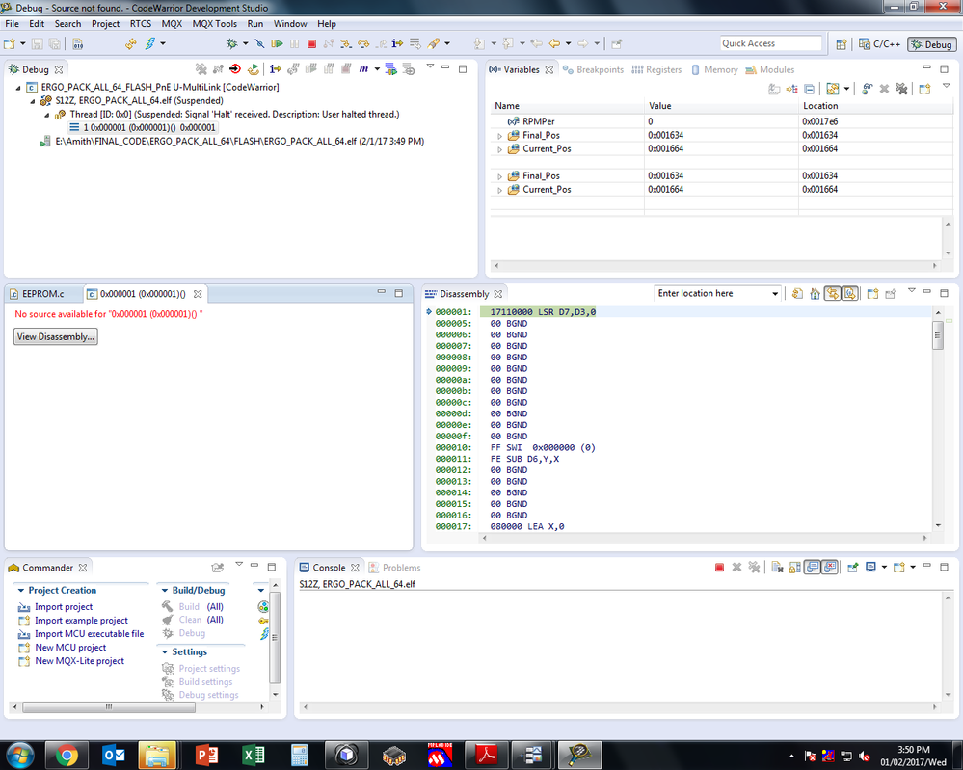The height and width of the screenshot is (770, 963).
Task: Click the pen/build tool icon in the main toolbar
Action: pos(434,43)
